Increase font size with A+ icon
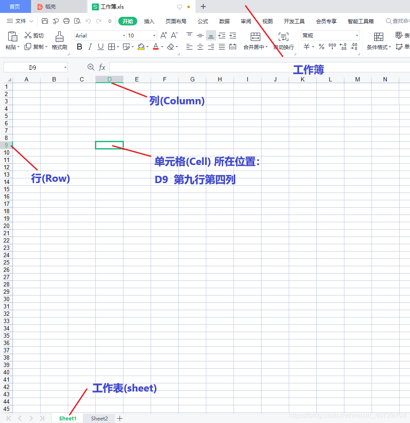The height and width of the screenshot is (423, 410). coord(164,35)
